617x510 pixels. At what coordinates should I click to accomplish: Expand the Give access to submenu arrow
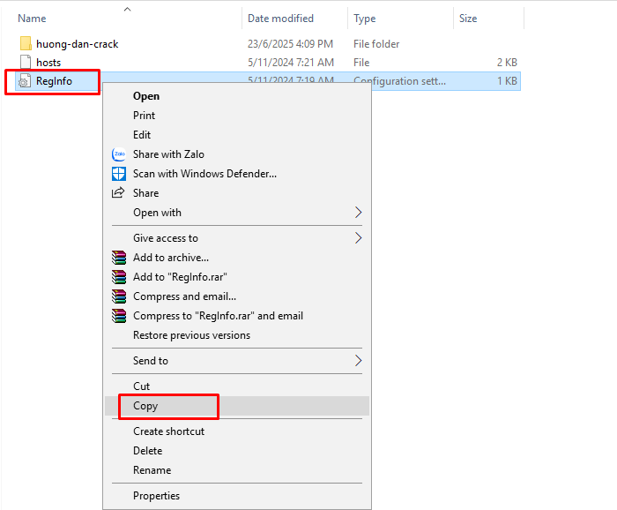[358, 238]
